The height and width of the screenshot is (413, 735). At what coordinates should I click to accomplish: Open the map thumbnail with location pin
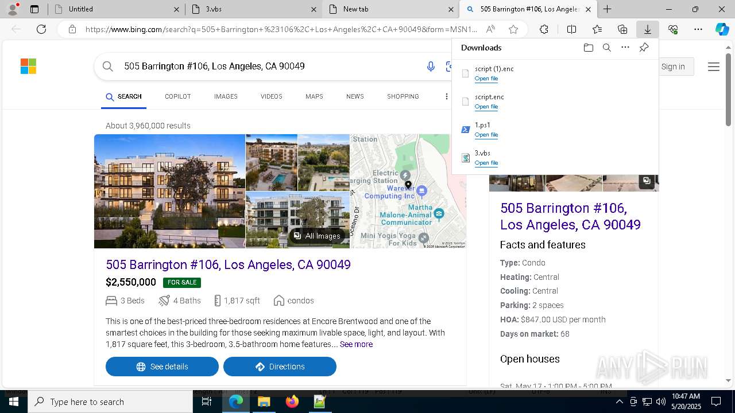408,191
